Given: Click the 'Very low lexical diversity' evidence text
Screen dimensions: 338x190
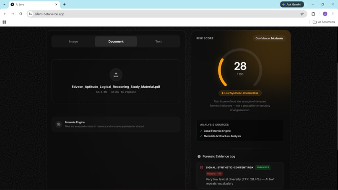Looking at the screenshot, I should 240,181.
